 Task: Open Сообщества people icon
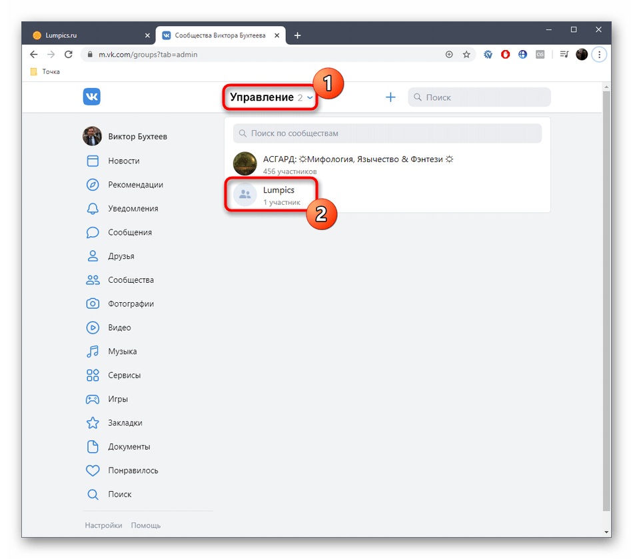coord(93,280)
